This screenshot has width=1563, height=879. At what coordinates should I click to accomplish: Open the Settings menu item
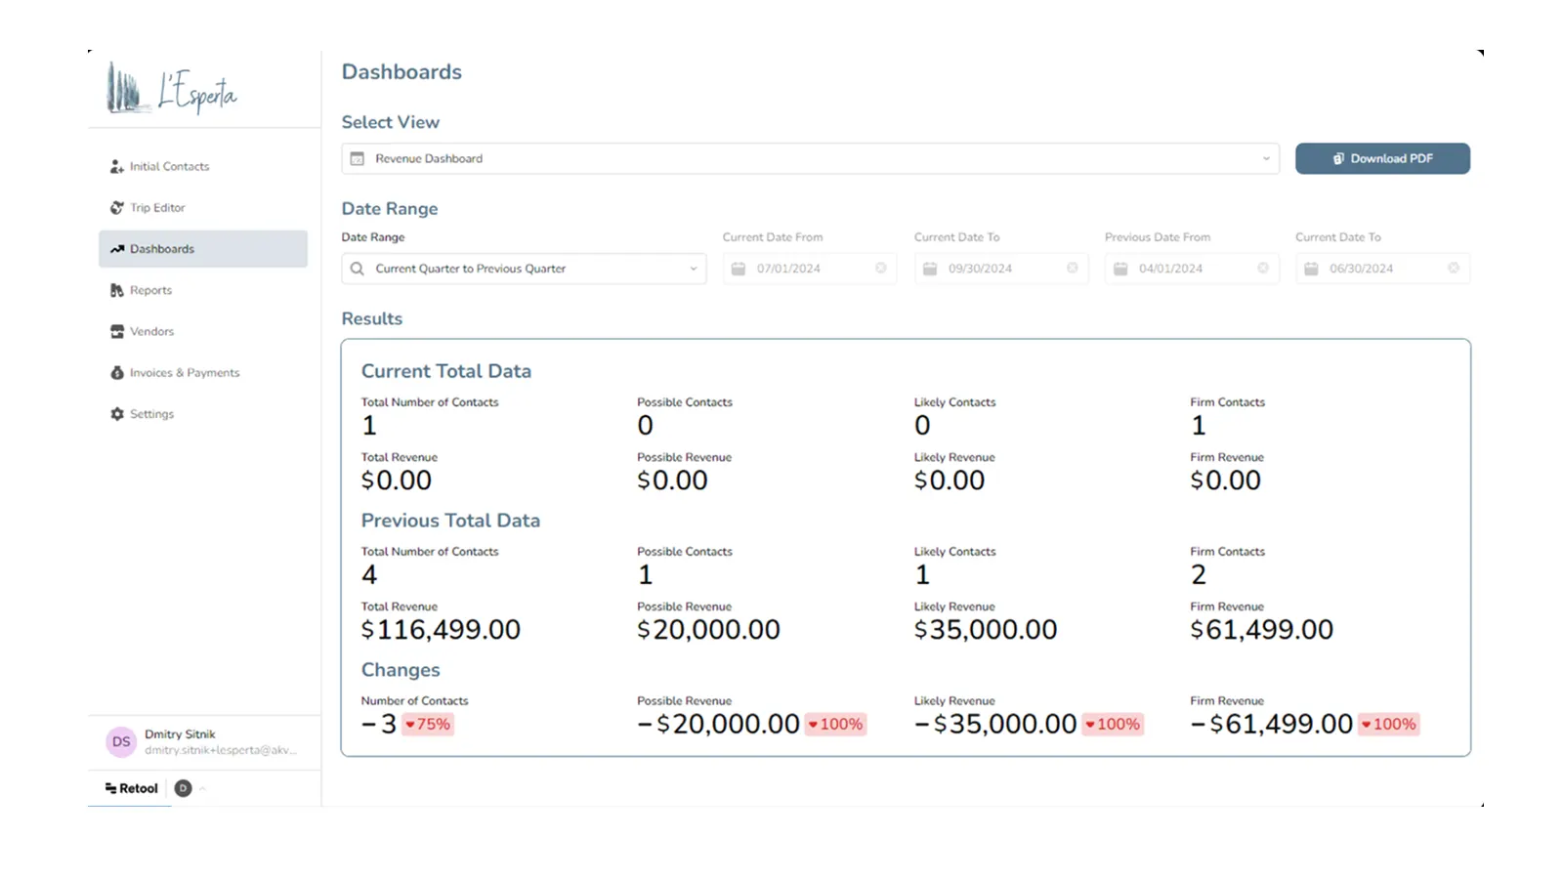[x=203, y=414]
